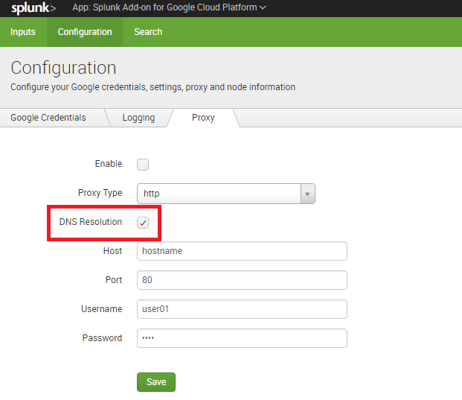The width and height of the screenshot is (462, 400).
Task: Open the App selector chevron
Action: (x=263, y=7)
